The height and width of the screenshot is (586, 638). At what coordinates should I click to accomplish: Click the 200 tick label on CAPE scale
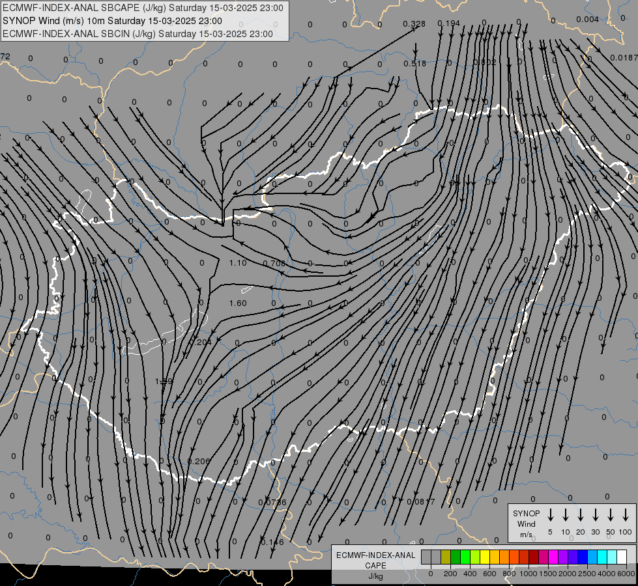tap(450, 574)
